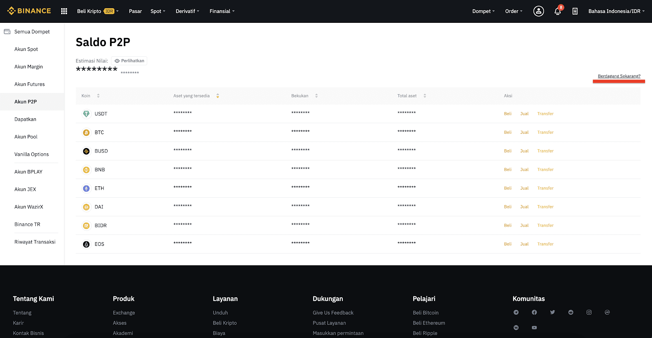This screenshot has height=338, width=652.
Task: Select Vanilla Options in sidebar
Action: click(x=31, y=154)
